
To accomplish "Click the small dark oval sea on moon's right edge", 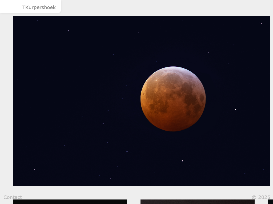I will pos(202,98).
